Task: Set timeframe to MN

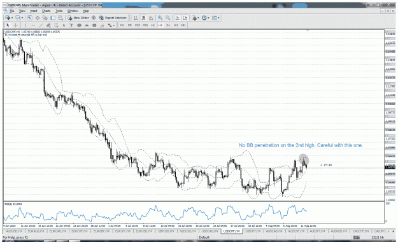Action: [183, 25]
